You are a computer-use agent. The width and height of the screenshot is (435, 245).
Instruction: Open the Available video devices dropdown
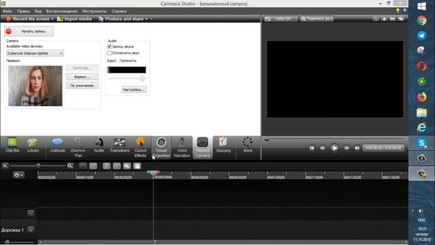tap(35, 53)
